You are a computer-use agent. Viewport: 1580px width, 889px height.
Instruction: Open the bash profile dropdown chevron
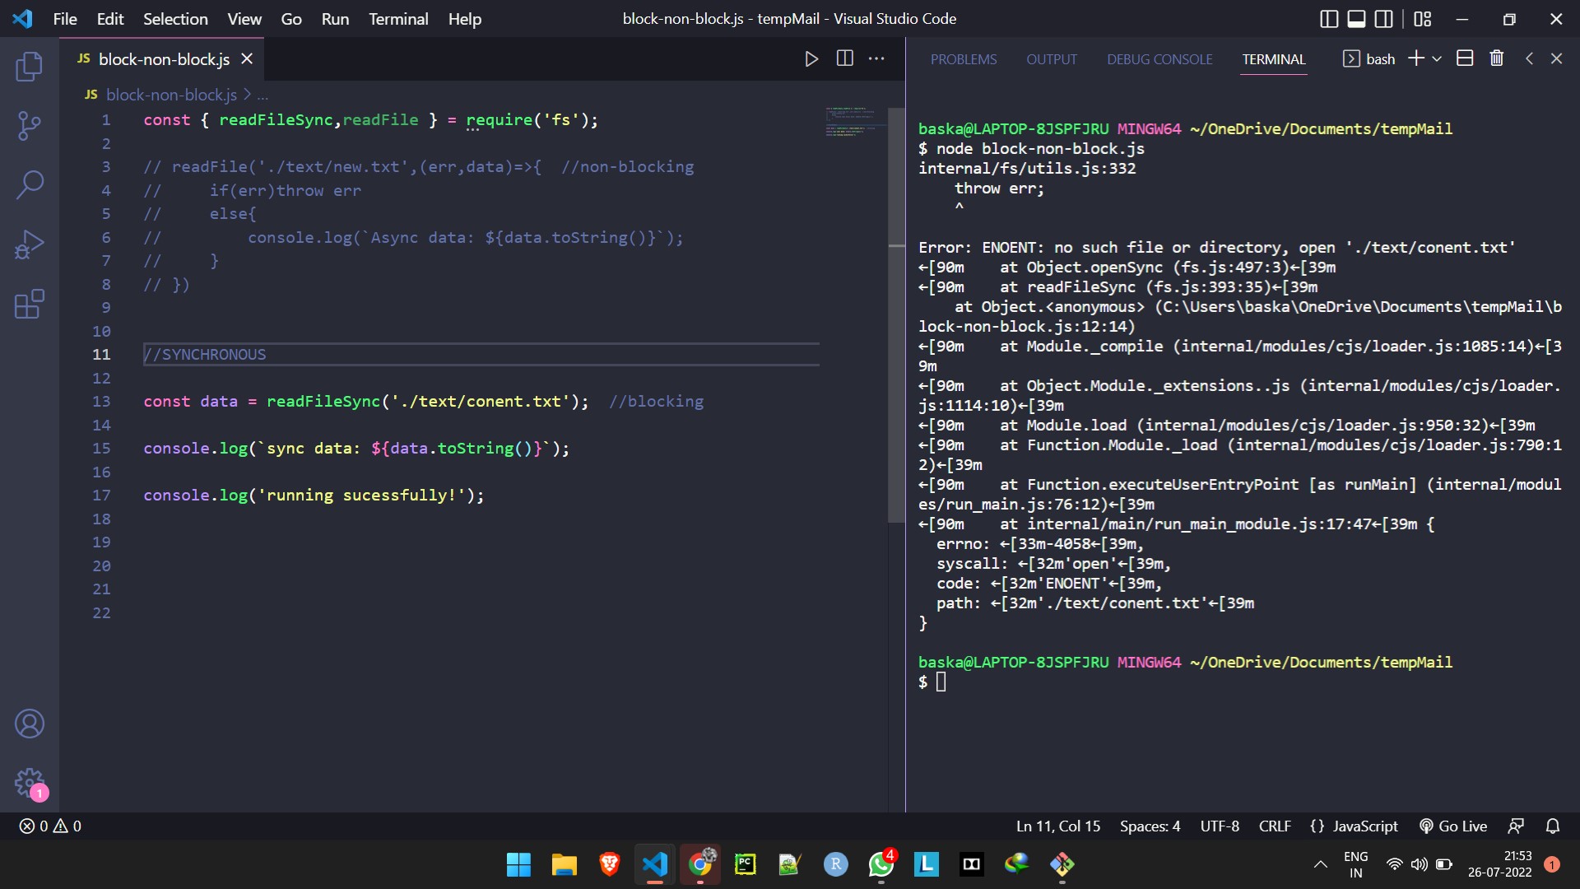(1436, 58)
